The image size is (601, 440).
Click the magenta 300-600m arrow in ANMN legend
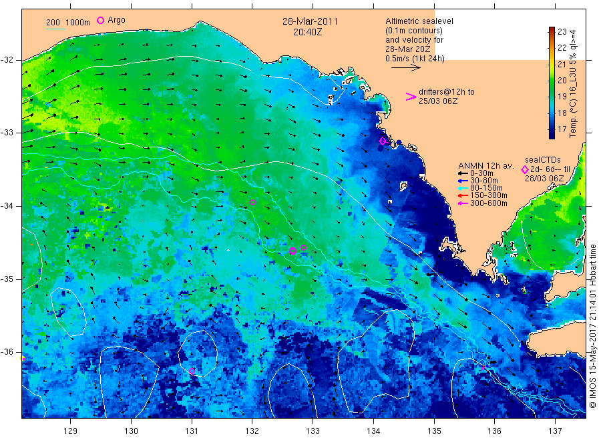pos(463,203)
